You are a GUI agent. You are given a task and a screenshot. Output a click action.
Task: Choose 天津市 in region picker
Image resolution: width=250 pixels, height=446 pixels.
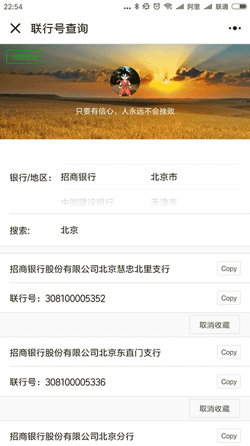coord(164,202)
